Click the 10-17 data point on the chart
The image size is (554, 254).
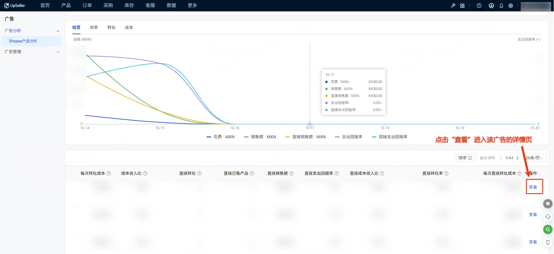click(x=310, y=124)
